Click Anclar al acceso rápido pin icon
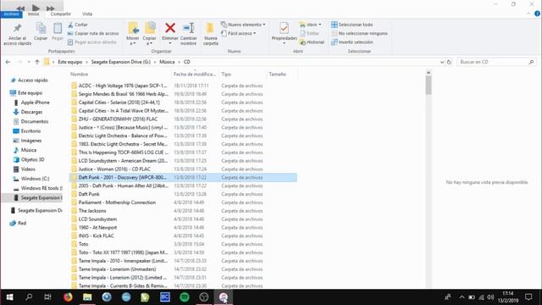Image resolution: width=542 pixels, height=305 pixels. tap(17, 28)
